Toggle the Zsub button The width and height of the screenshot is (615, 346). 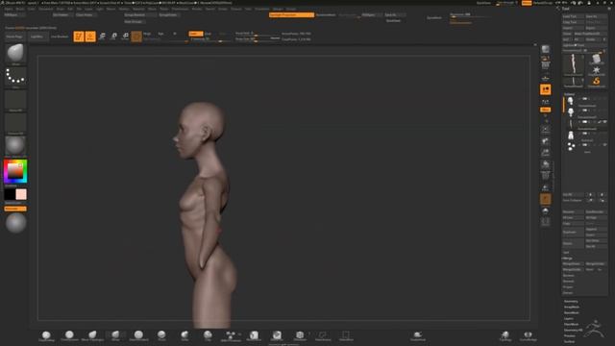pos(209,34)
